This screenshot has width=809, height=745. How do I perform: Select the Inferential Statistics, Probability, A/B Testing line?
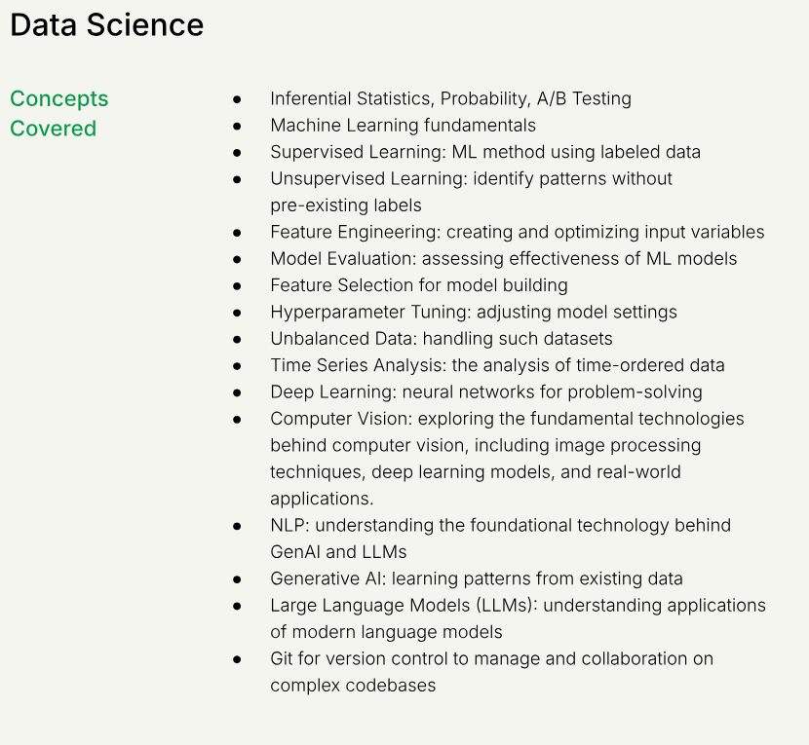450,98
